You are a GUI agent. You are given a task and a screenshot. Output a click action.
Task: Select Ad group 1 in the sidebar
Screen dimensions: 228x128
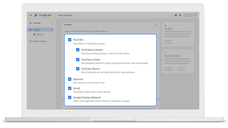coord(37,30)
